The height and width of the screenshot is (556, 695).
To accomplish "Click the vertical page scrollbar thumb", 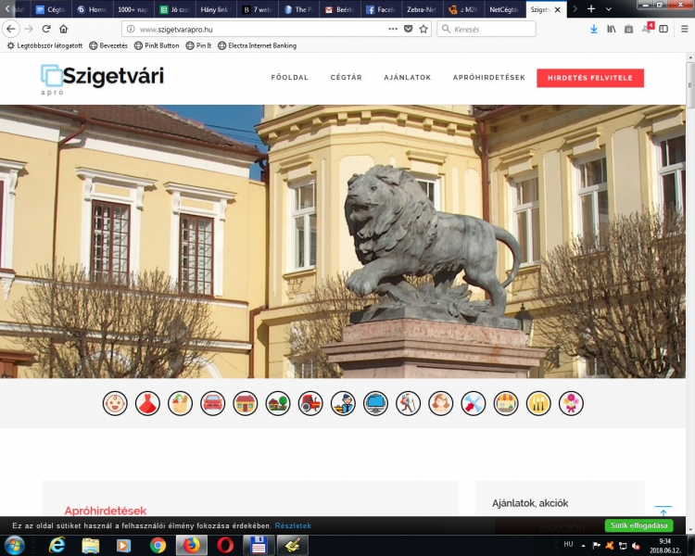I will (x=690, y=85).
